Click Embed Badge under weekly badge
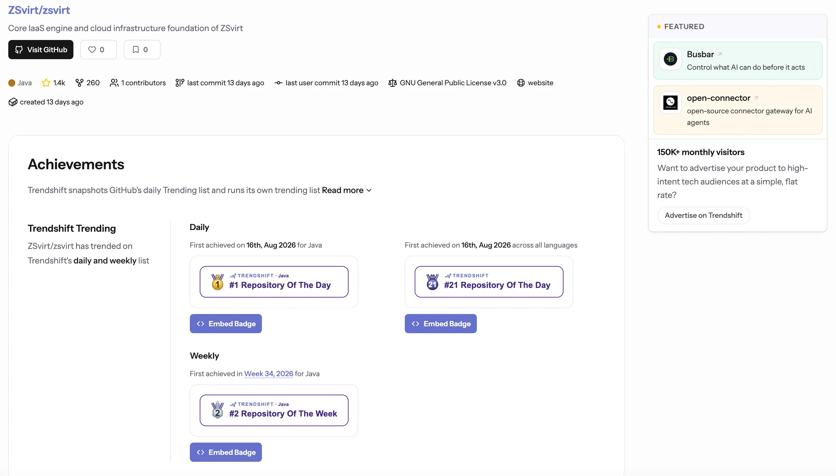This screenshot has height=476, width=836. [226, 452]
